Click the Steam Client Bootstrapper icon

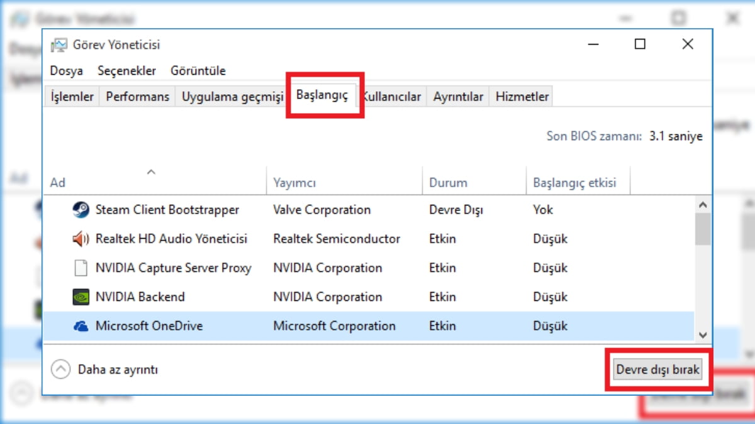81,210
